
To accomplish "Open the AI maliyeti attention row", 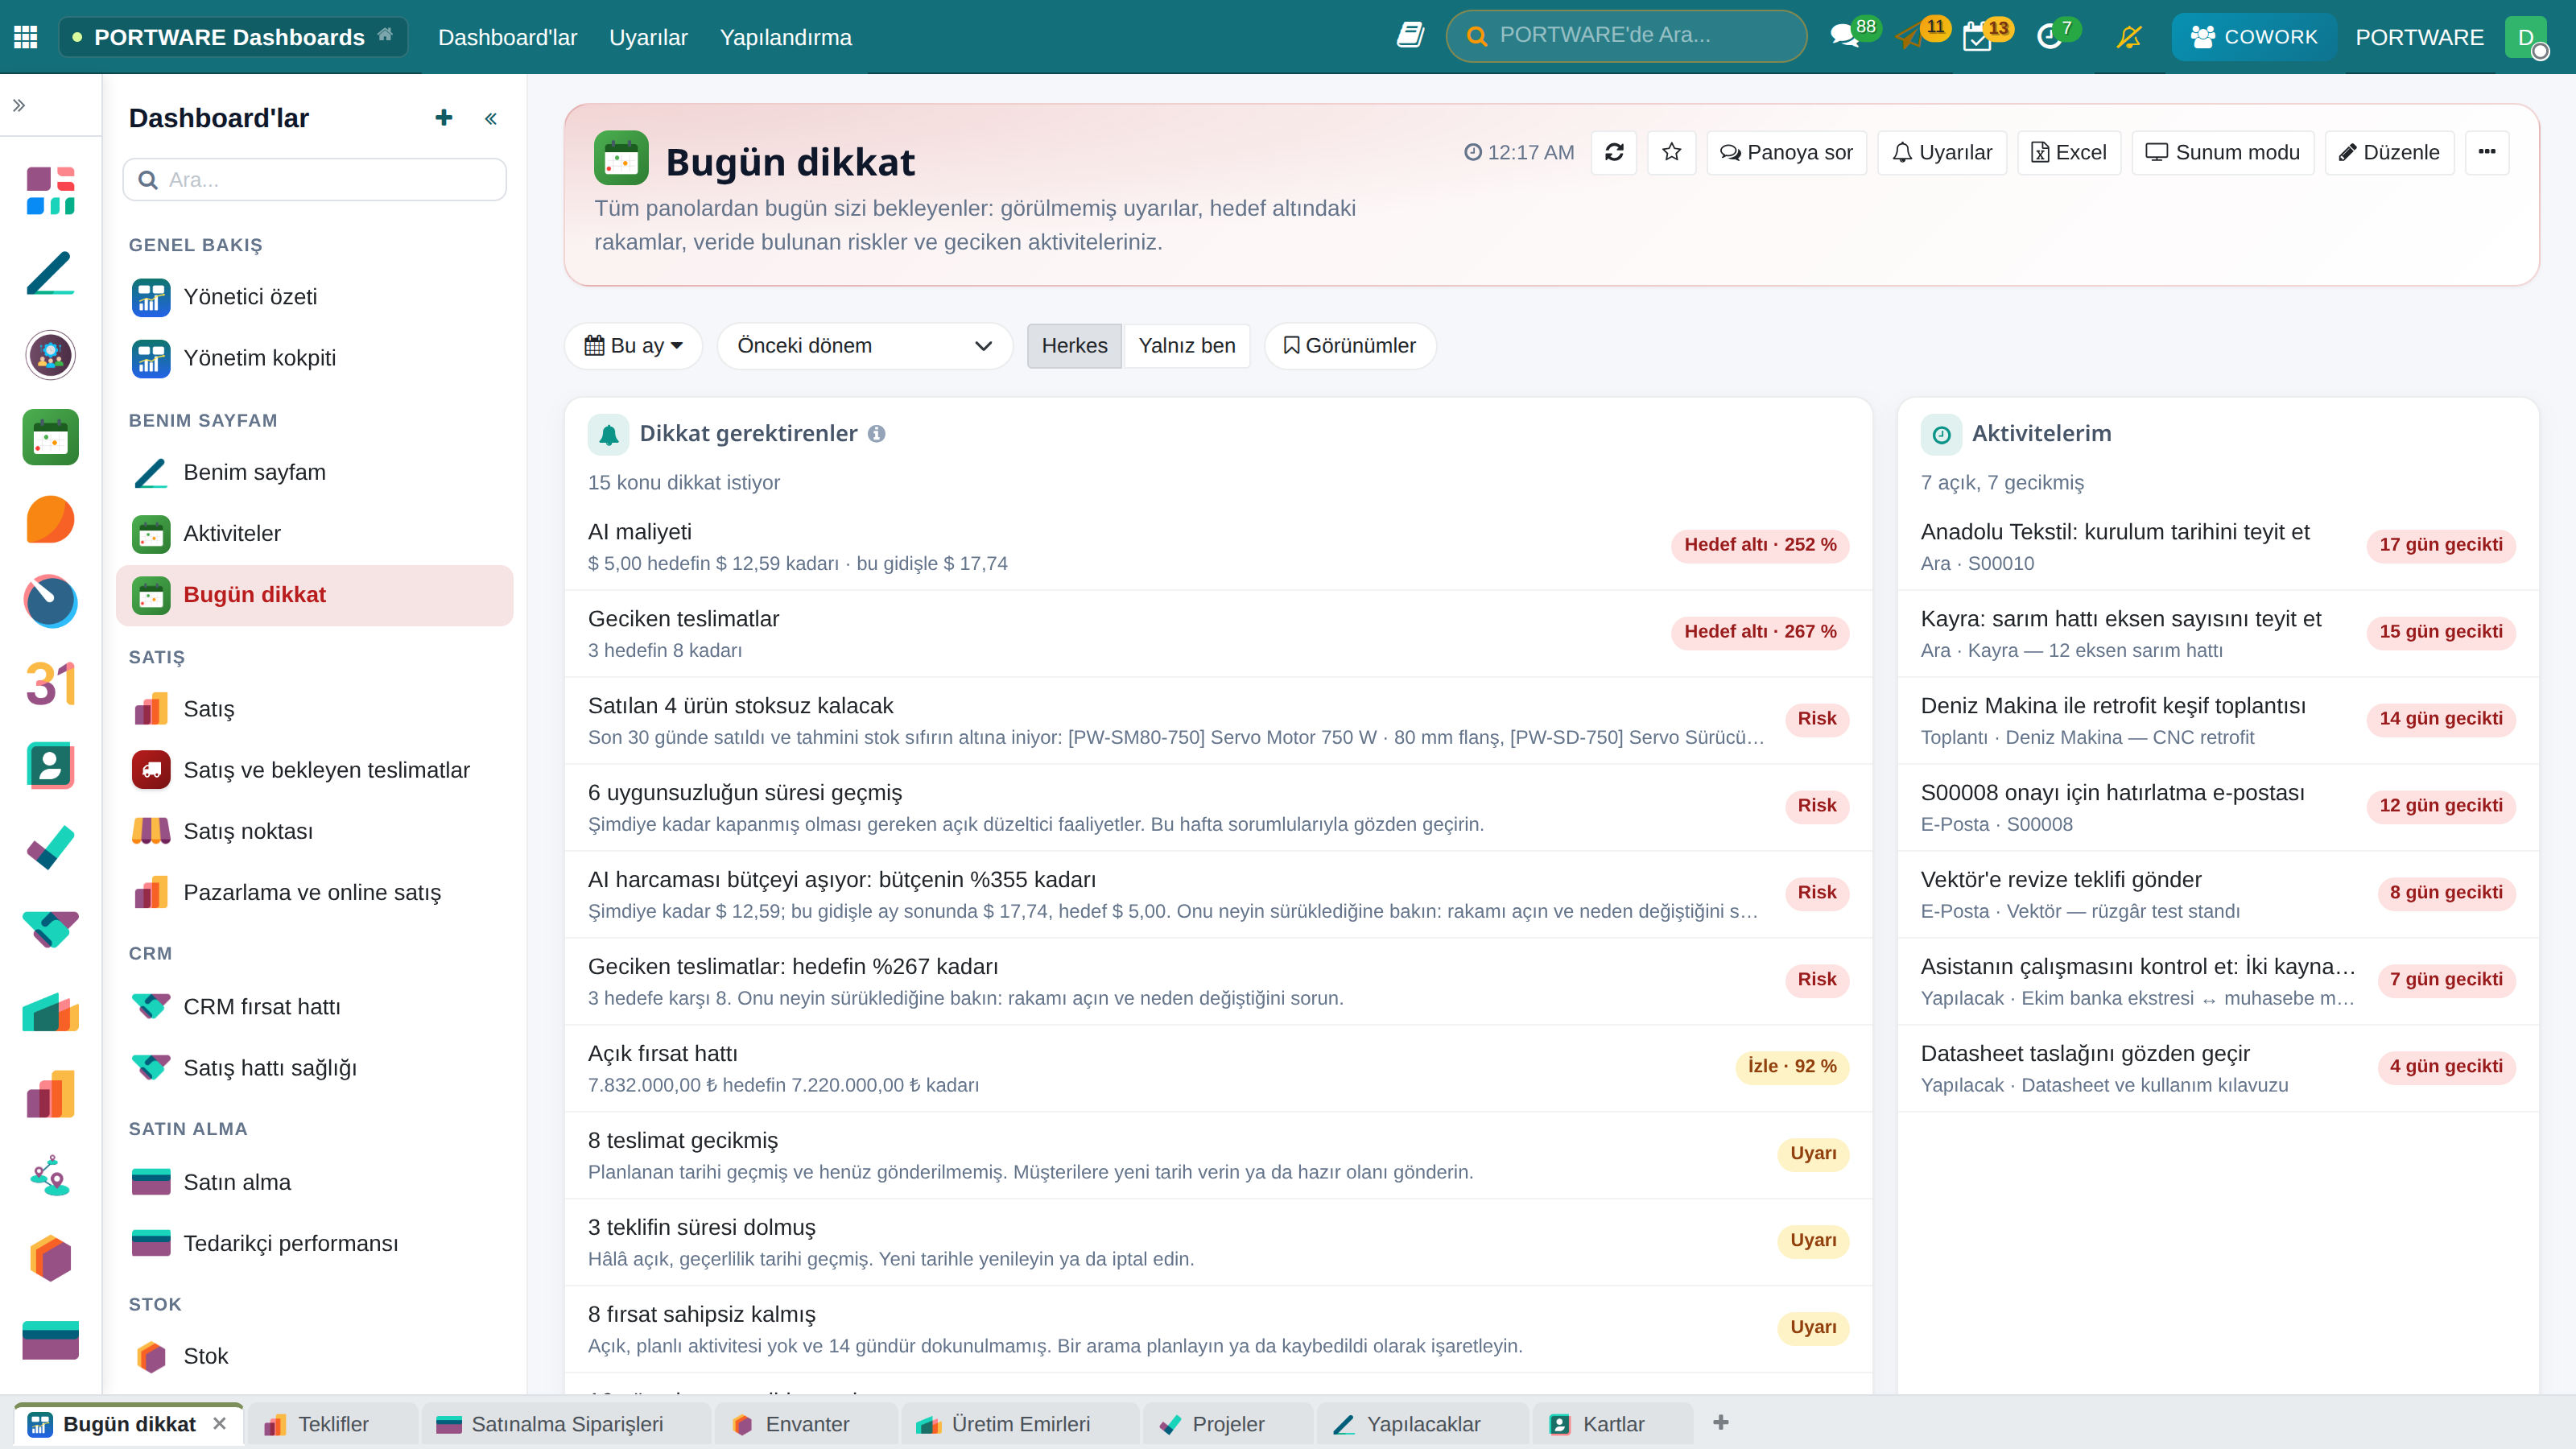I will pos(1218,546).
